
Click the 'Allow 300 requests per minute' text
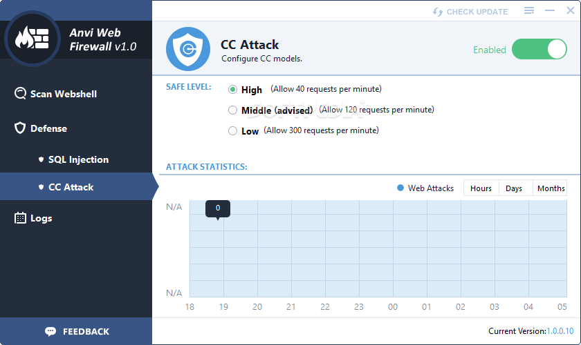coord(321,130)
